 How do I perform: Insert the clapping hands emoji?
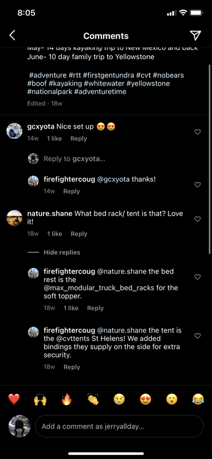click(93, 399)
